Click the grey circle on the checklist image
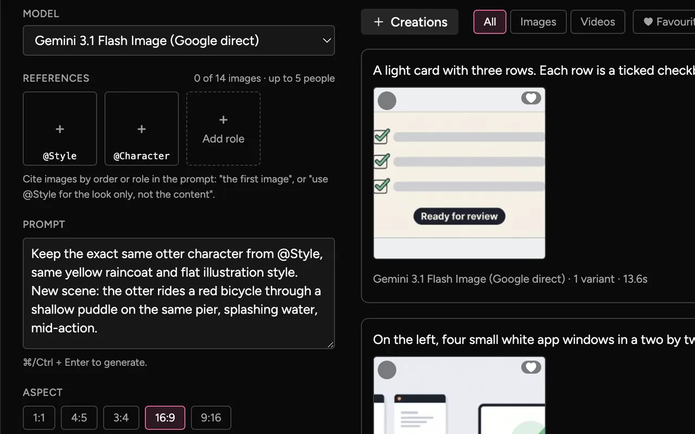Viewport: 695px width, 434px height. tap(387, 100)
